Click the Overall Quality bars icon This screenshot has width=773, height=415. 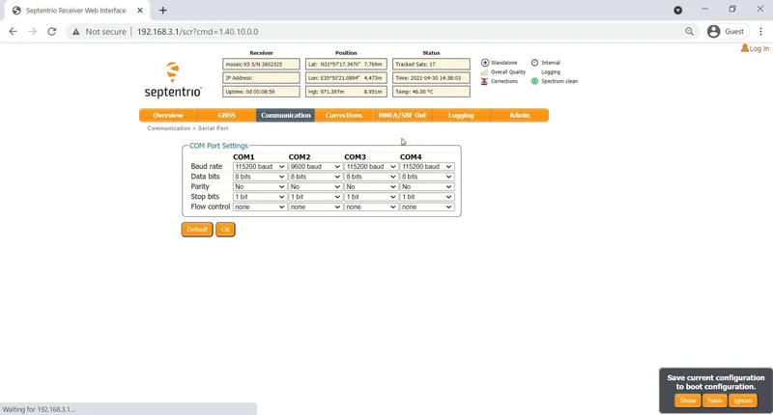click(484, 71)
